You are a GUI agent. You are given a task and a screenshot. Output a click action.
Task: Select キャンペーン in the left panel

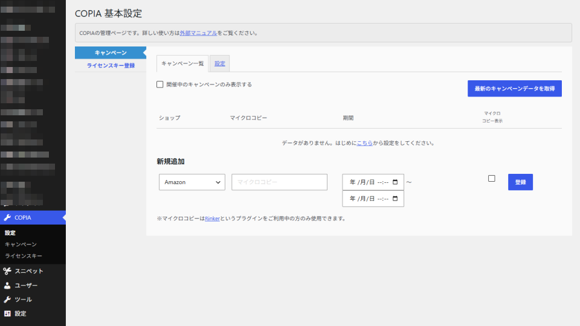click(111, 53)
